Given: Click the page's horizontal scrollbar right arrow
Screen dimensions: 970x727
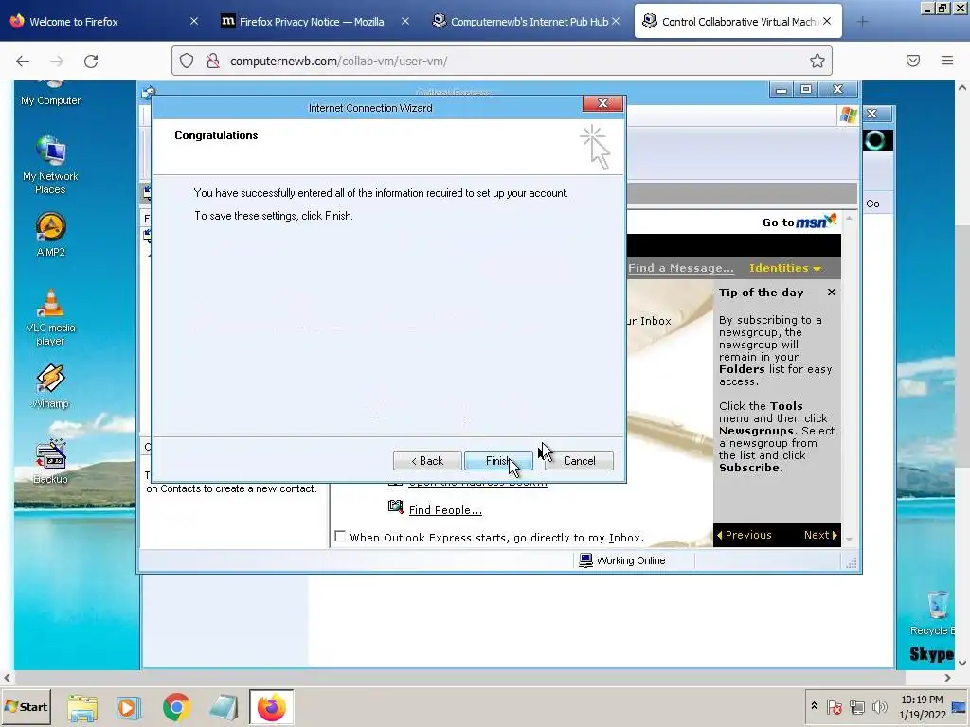Looking at the screenshot, I should click(x=947, y=678).
